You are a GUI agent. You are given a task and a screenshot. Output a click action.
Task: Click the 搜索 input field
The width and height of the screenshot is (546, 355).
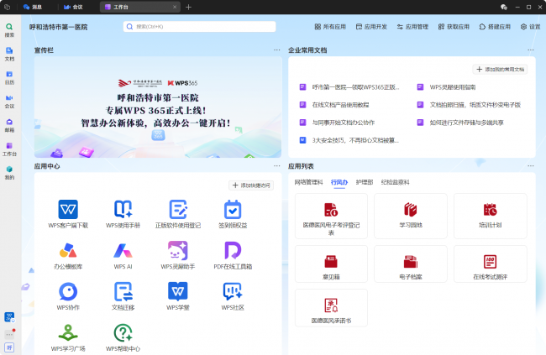pos(200,27)
